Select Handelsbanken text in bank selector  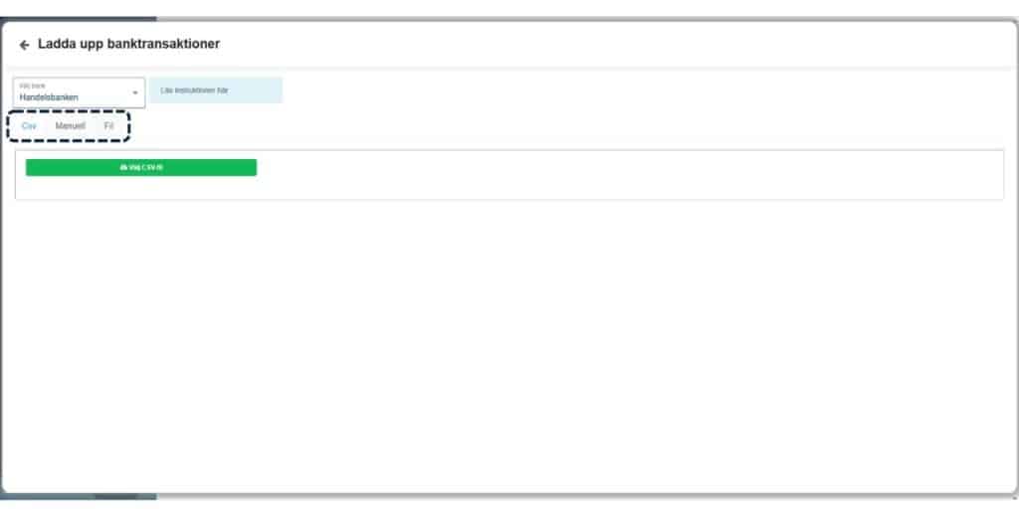coord(49,97)
